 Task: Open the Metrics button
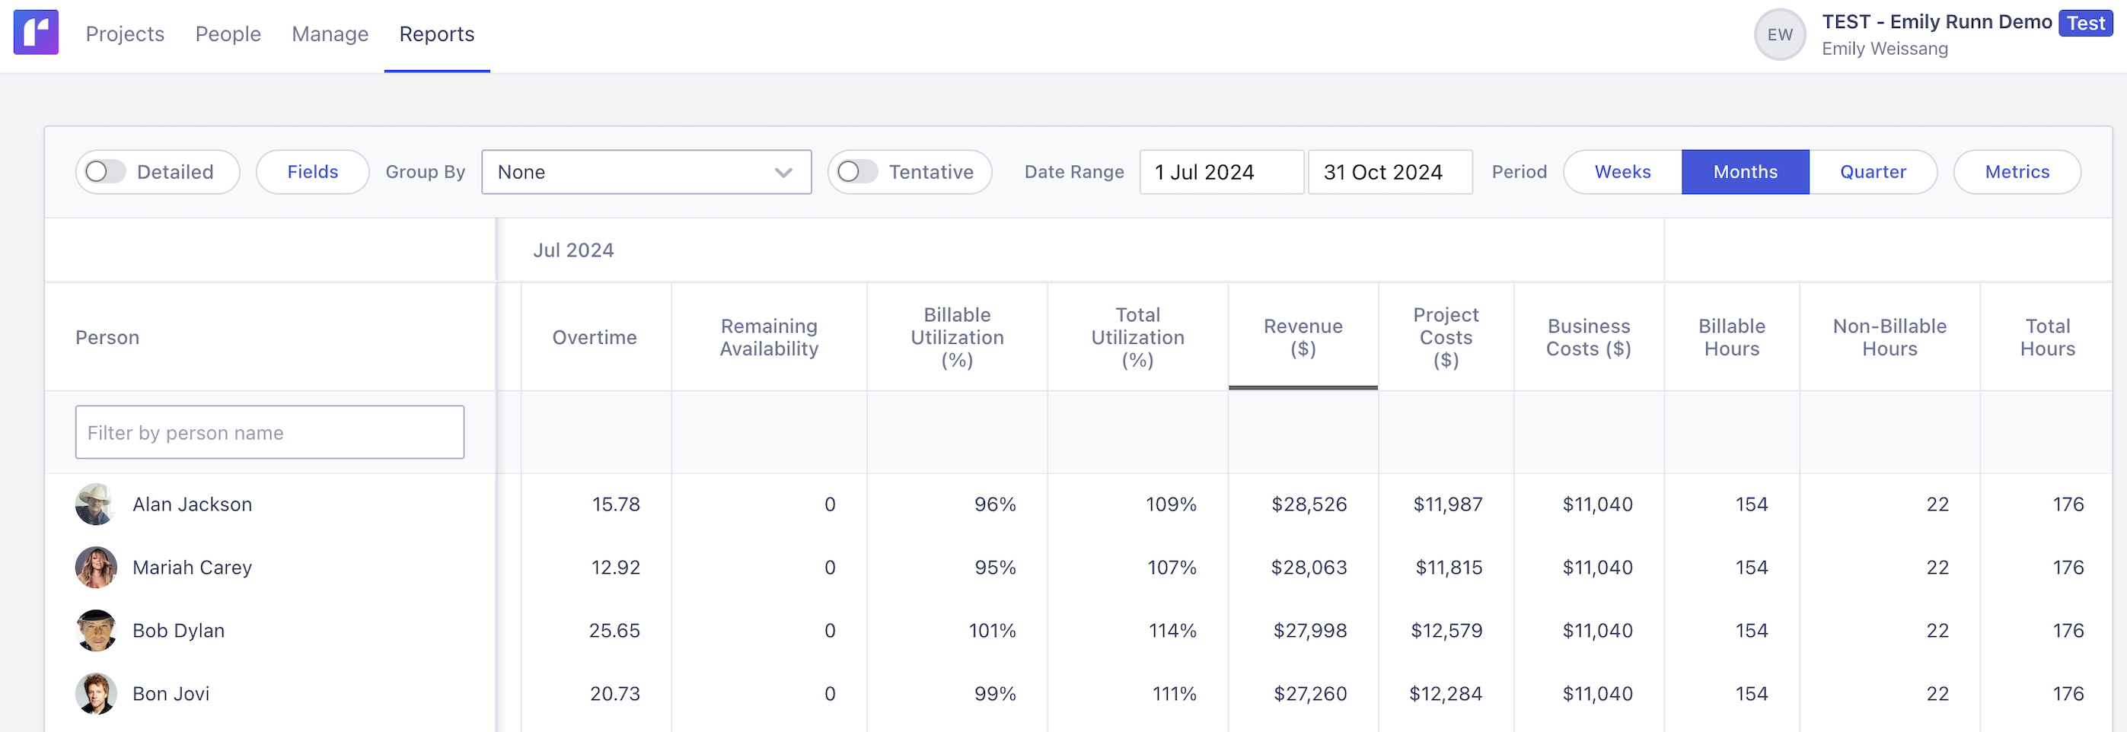[2016, 172]
